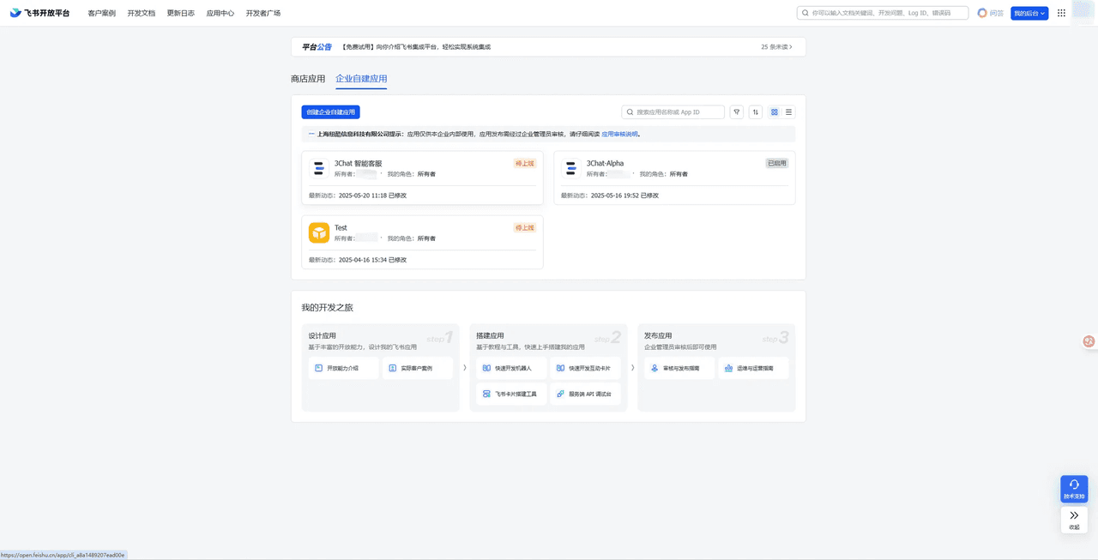Open the 运维与运营指南 card icon
This screenshot has height=560, width=1098.
click(x=728, y=368)
